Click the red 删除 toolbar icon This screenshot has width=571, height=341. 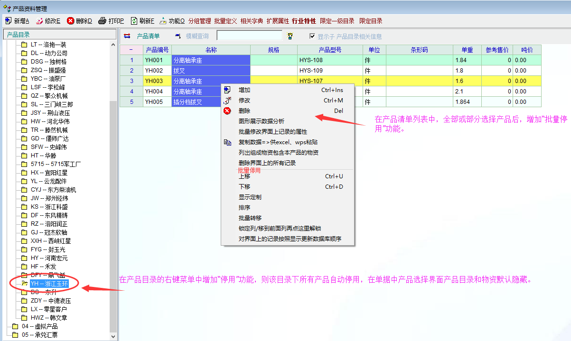(71, 21)
